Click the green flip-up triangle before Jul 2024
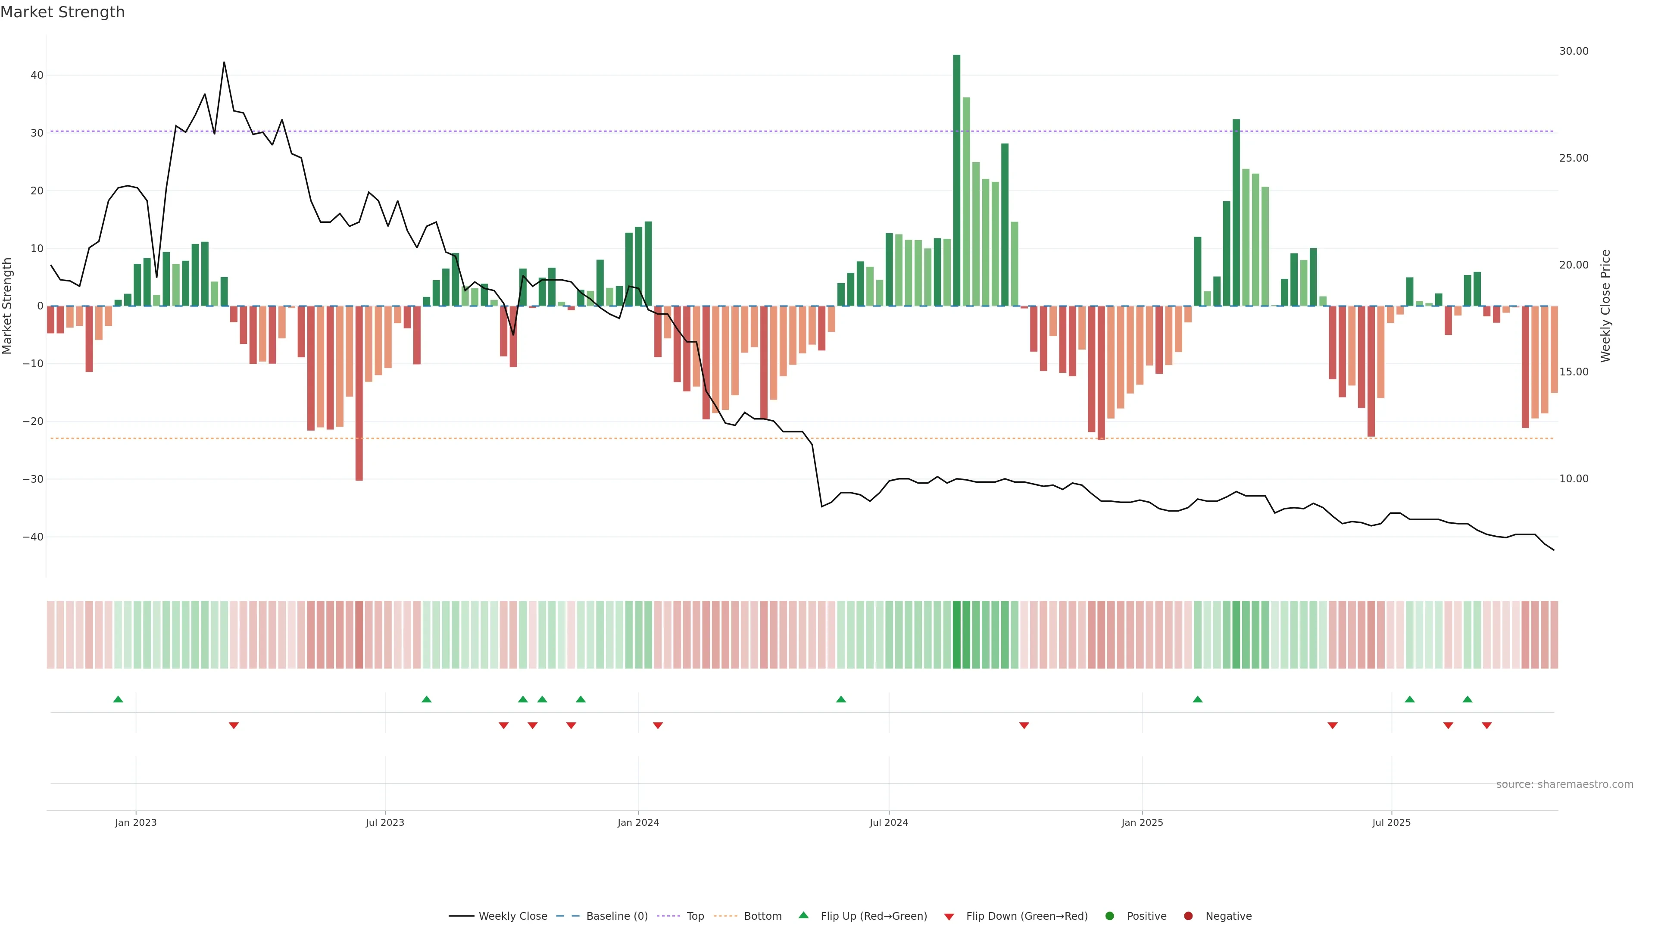The height and width of the screenshot is (931, 1655). tap(841, 699)
